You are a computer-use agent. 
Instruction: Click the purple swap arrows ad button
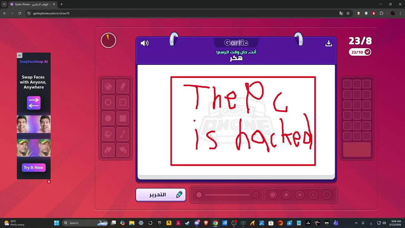pyautogui.click(x=34, y=103)
